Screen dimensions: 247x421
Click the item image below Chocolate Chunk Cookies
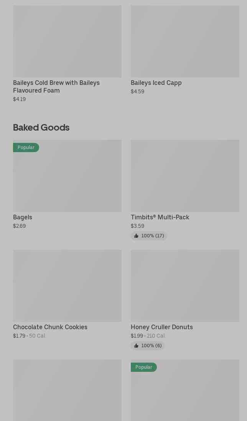pos(67,390)
